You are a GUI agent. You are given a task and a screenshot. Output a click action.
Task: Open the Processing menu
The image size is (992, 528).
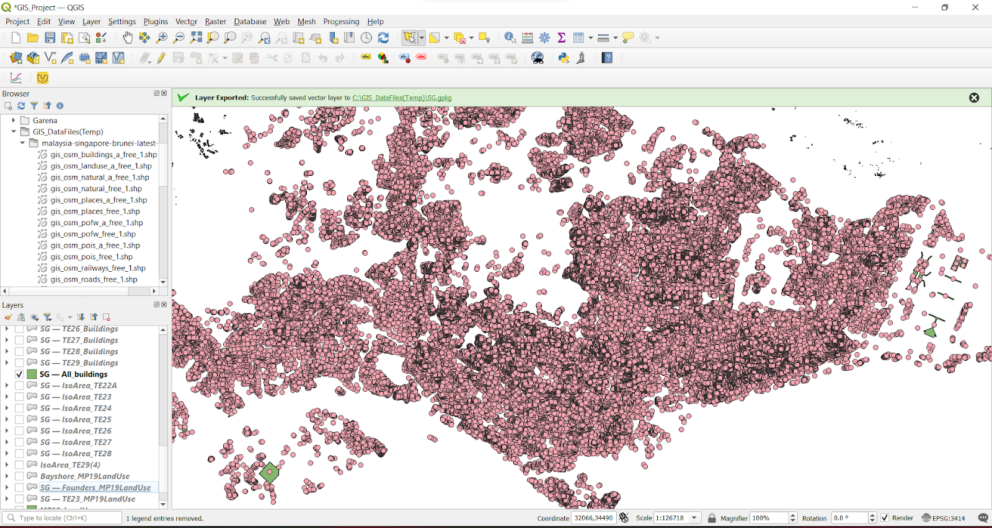(x=341, y=22)
